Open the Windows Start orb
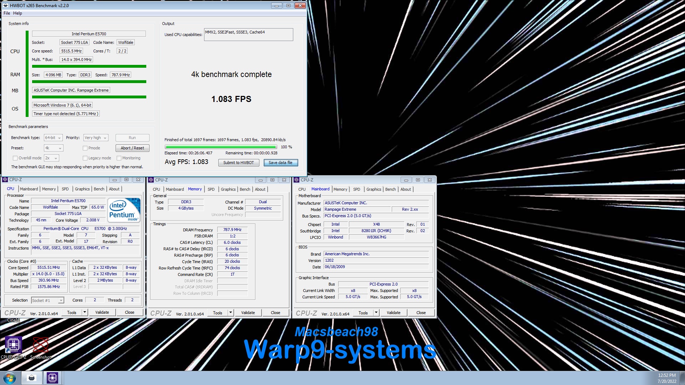 10,378
